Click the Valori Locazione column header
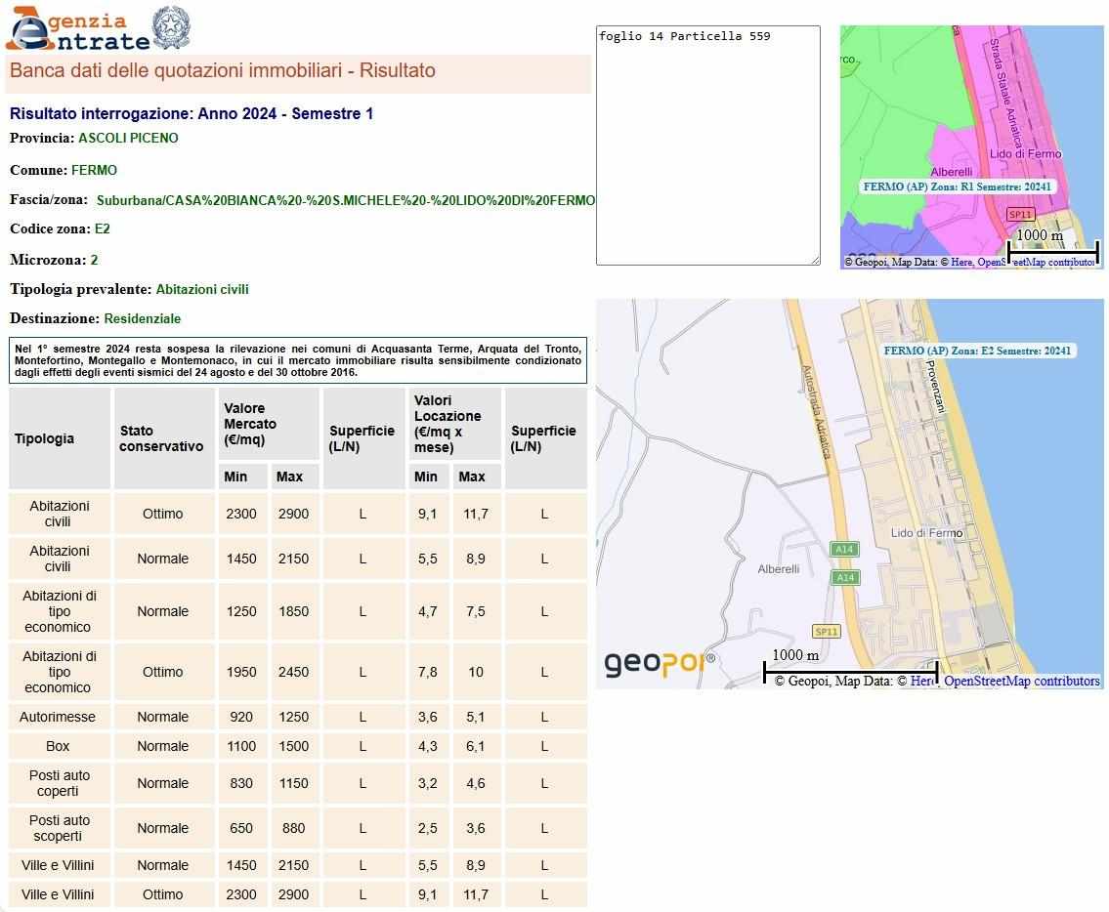This screenshot has height=912, width=1109. (x=448, y=424)
